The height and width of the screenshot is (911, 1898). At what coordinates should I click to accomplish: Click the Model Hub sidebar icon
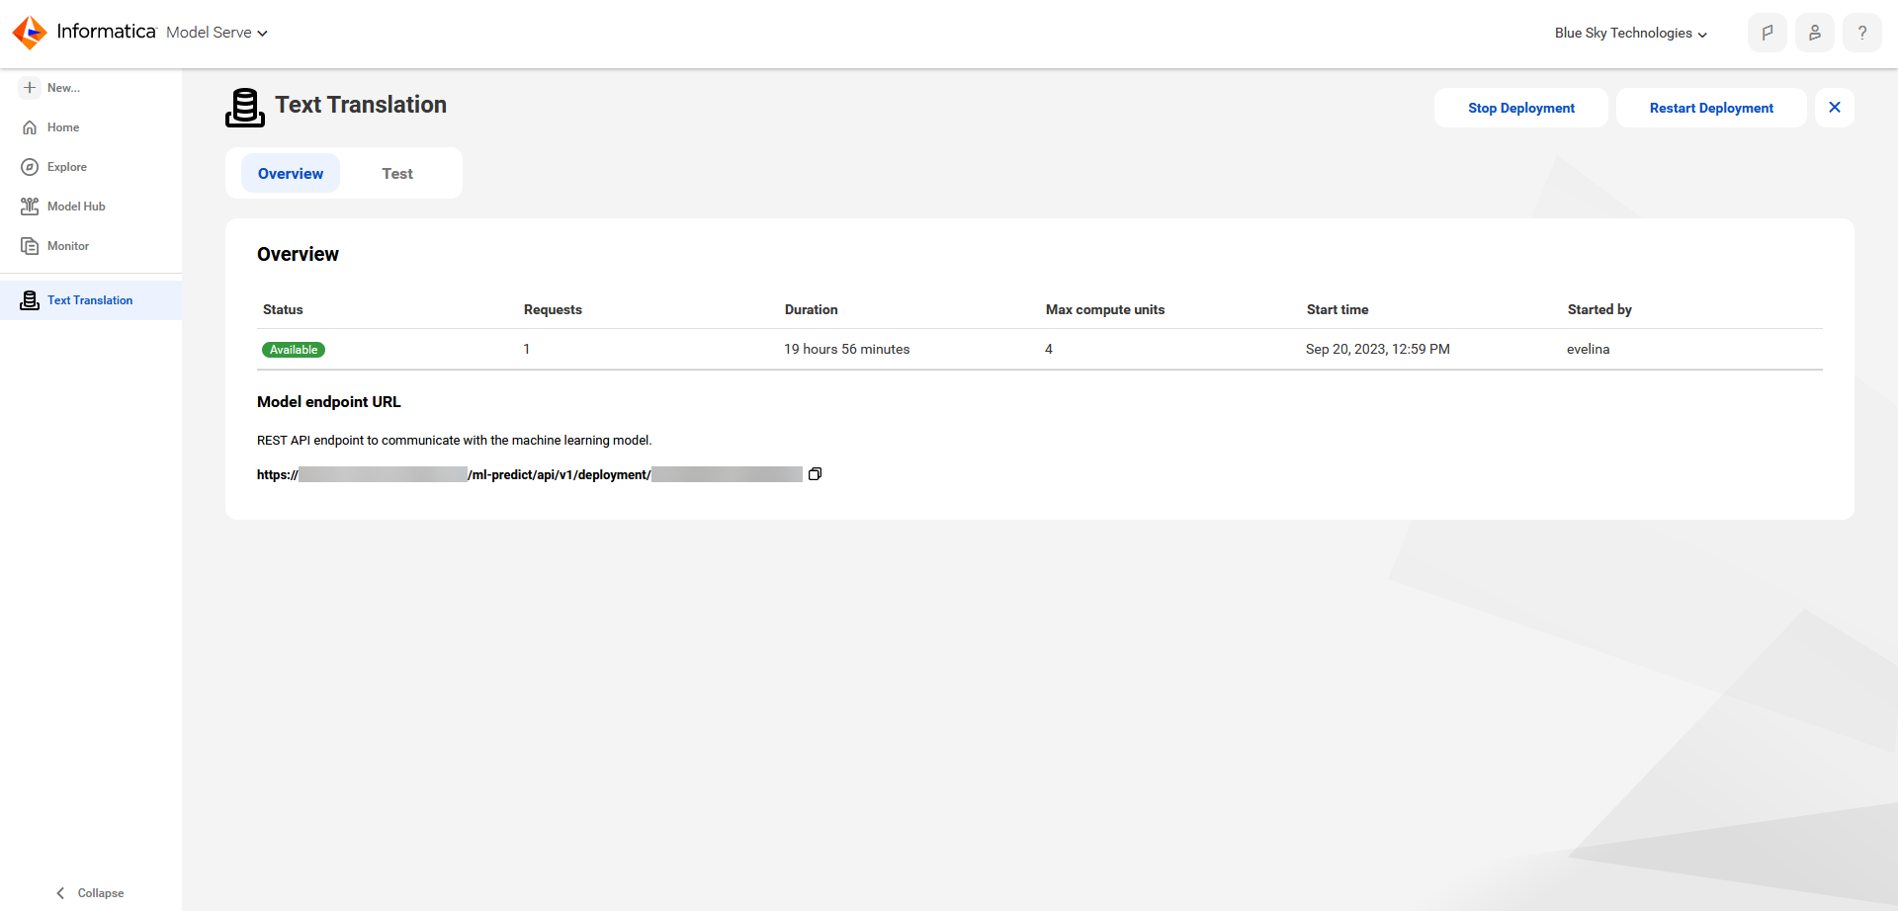(x=30, y=207)
